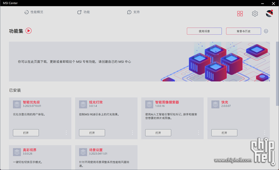This screenshot has height=170, width=279.
Task: Click the 使用场景 button
Action: click(204, 31)
